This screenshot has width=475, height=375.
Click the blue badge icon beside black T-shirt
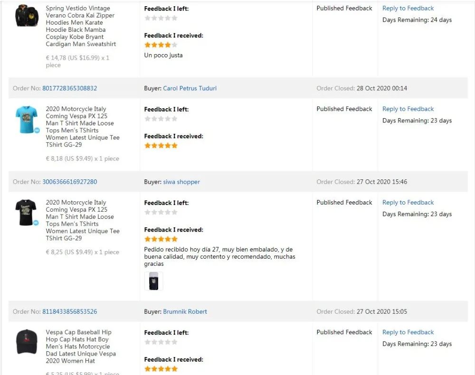pyautogui.click(x=37, y=223)
